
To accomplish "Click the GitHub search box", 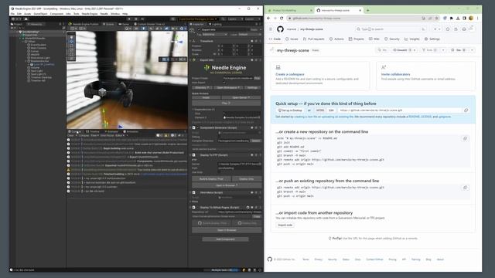I will (391, 29).
